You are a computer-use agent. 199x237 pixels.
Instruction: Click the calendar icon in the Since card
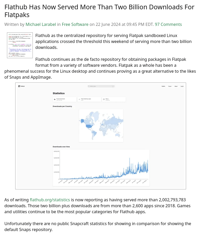pyautogui.click(x=104, y=99)
